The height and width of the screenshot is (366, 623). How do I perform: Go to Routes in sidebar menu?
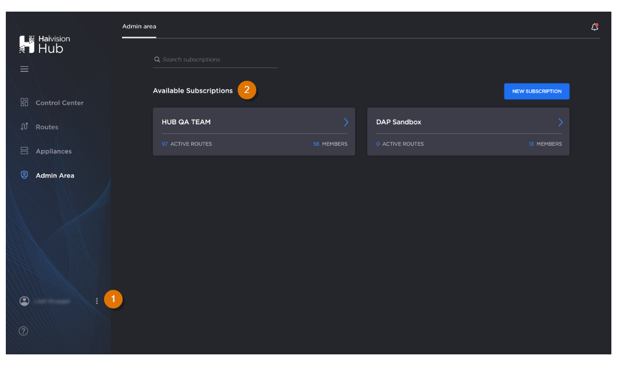(47, 127)
